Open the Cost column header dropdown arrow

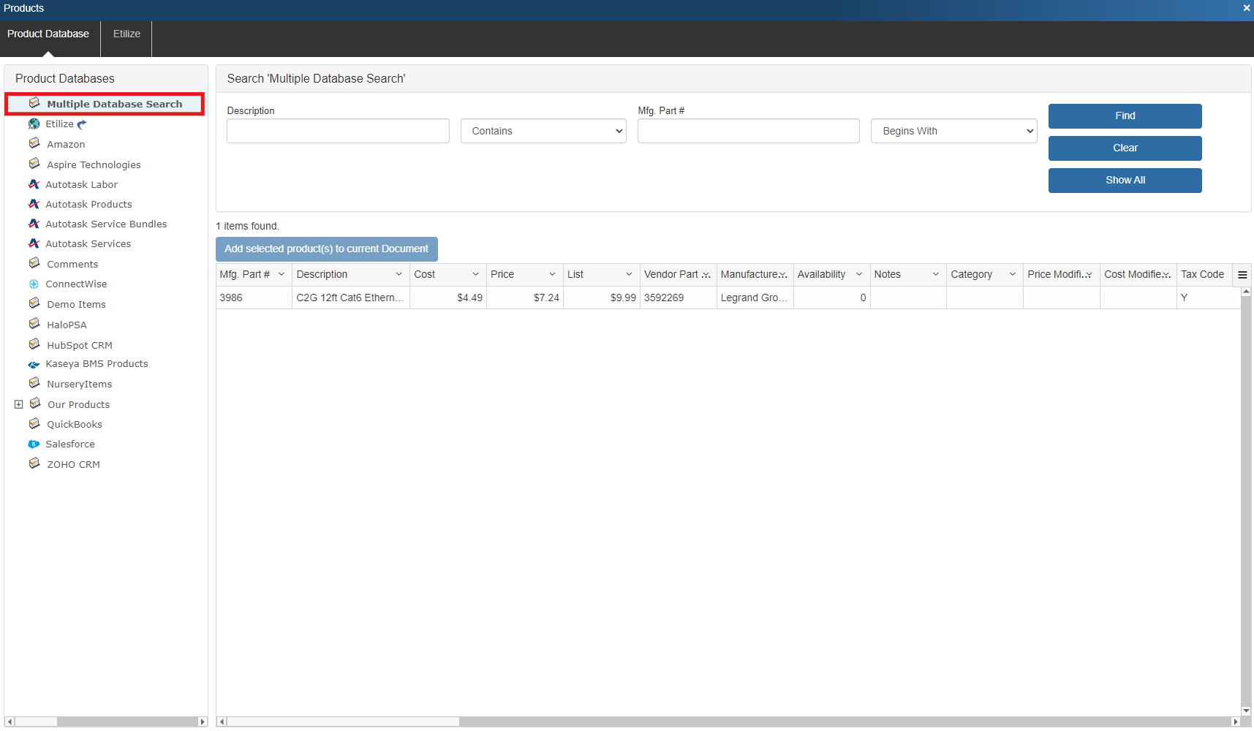click(x=475, y=275)
